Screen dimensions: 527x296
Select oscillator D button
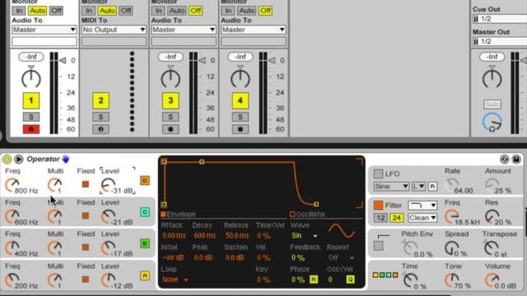[145, 181]
